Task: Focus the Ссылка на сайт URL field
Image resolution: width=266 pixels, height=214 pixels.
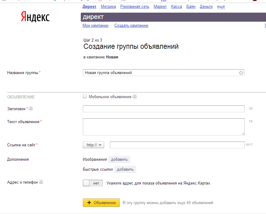Action: [177, 145]
